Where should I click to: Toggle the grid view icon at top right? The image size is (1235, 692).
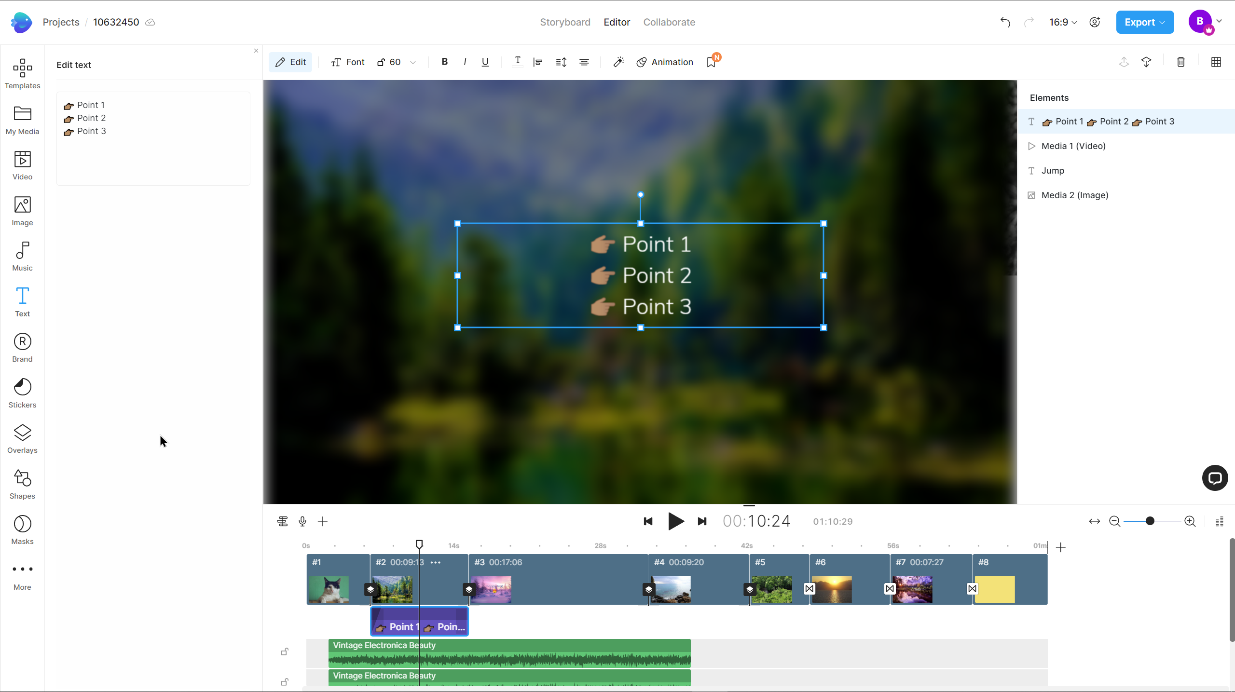pos(1216,62)
